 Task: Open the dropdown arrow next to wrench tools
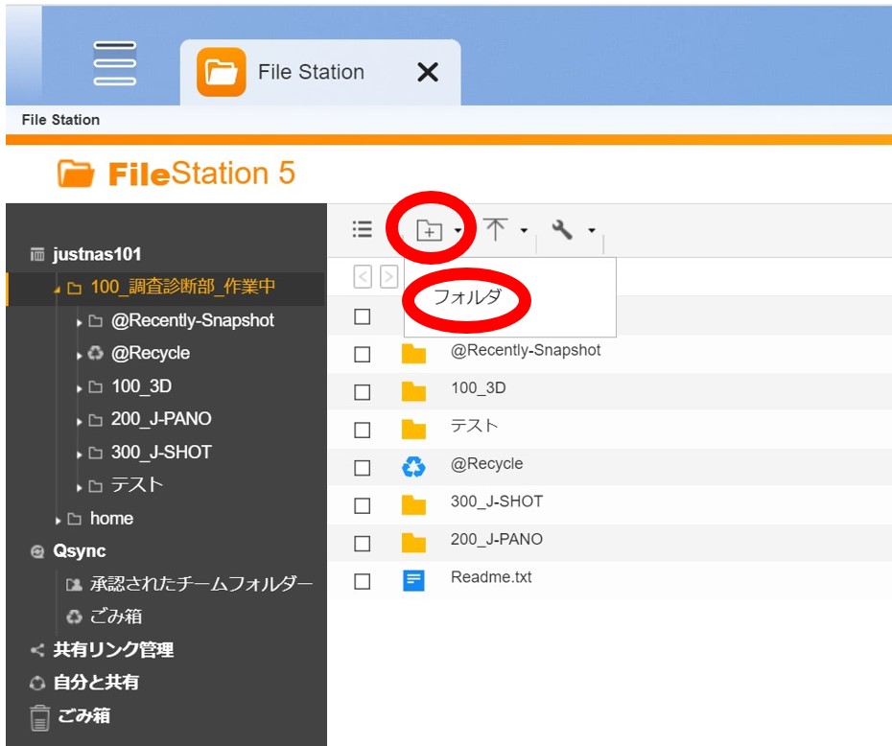tap(592, 230)
